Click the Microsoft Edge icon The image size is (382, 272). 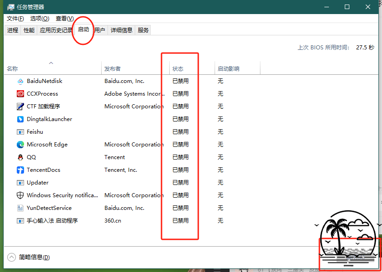point(20,145)
